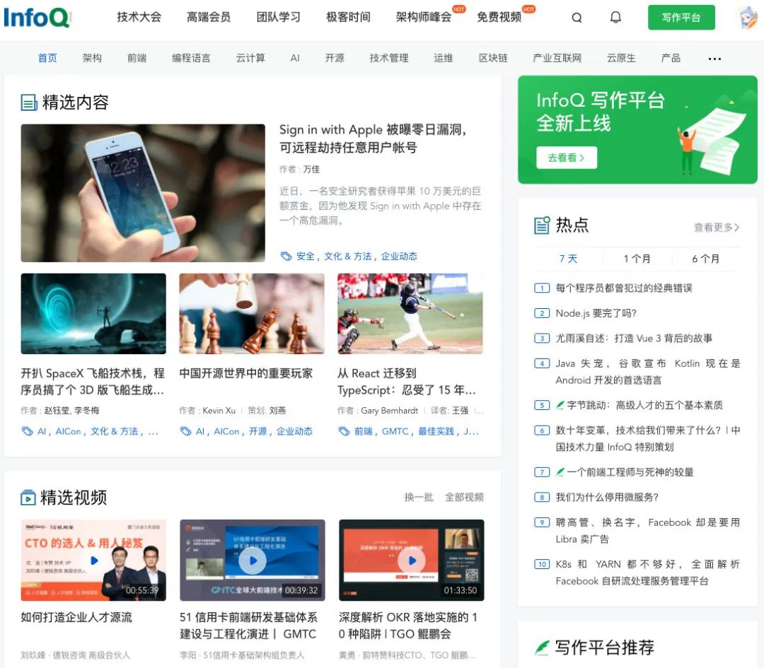Play the OKR 落地实施 video

coord(412,561)
